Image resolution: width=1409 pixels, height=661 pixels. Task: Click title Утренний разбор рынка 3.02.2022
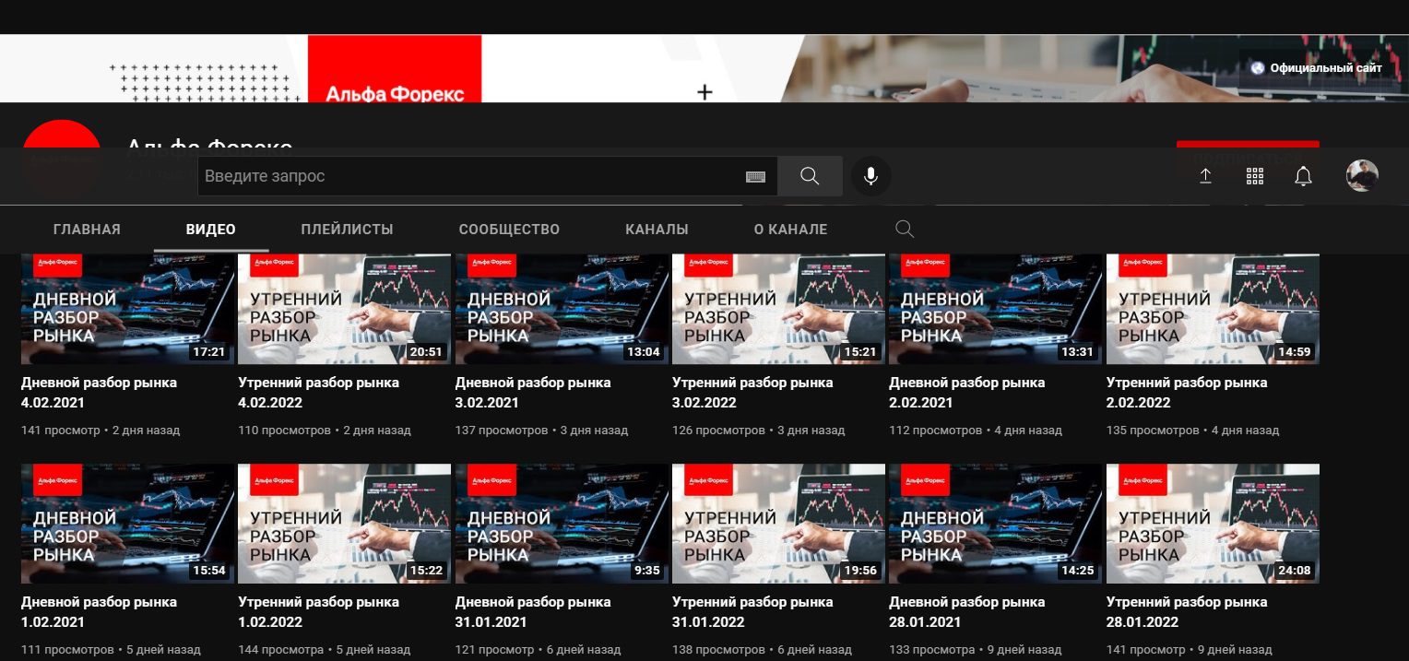[752, 393]
